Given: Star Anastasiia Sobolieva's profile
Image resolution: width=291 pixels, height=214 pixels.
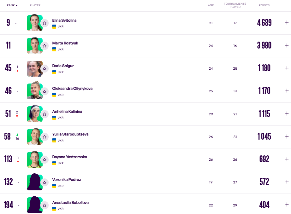Looking at the screenshot, I should [45, 205].
